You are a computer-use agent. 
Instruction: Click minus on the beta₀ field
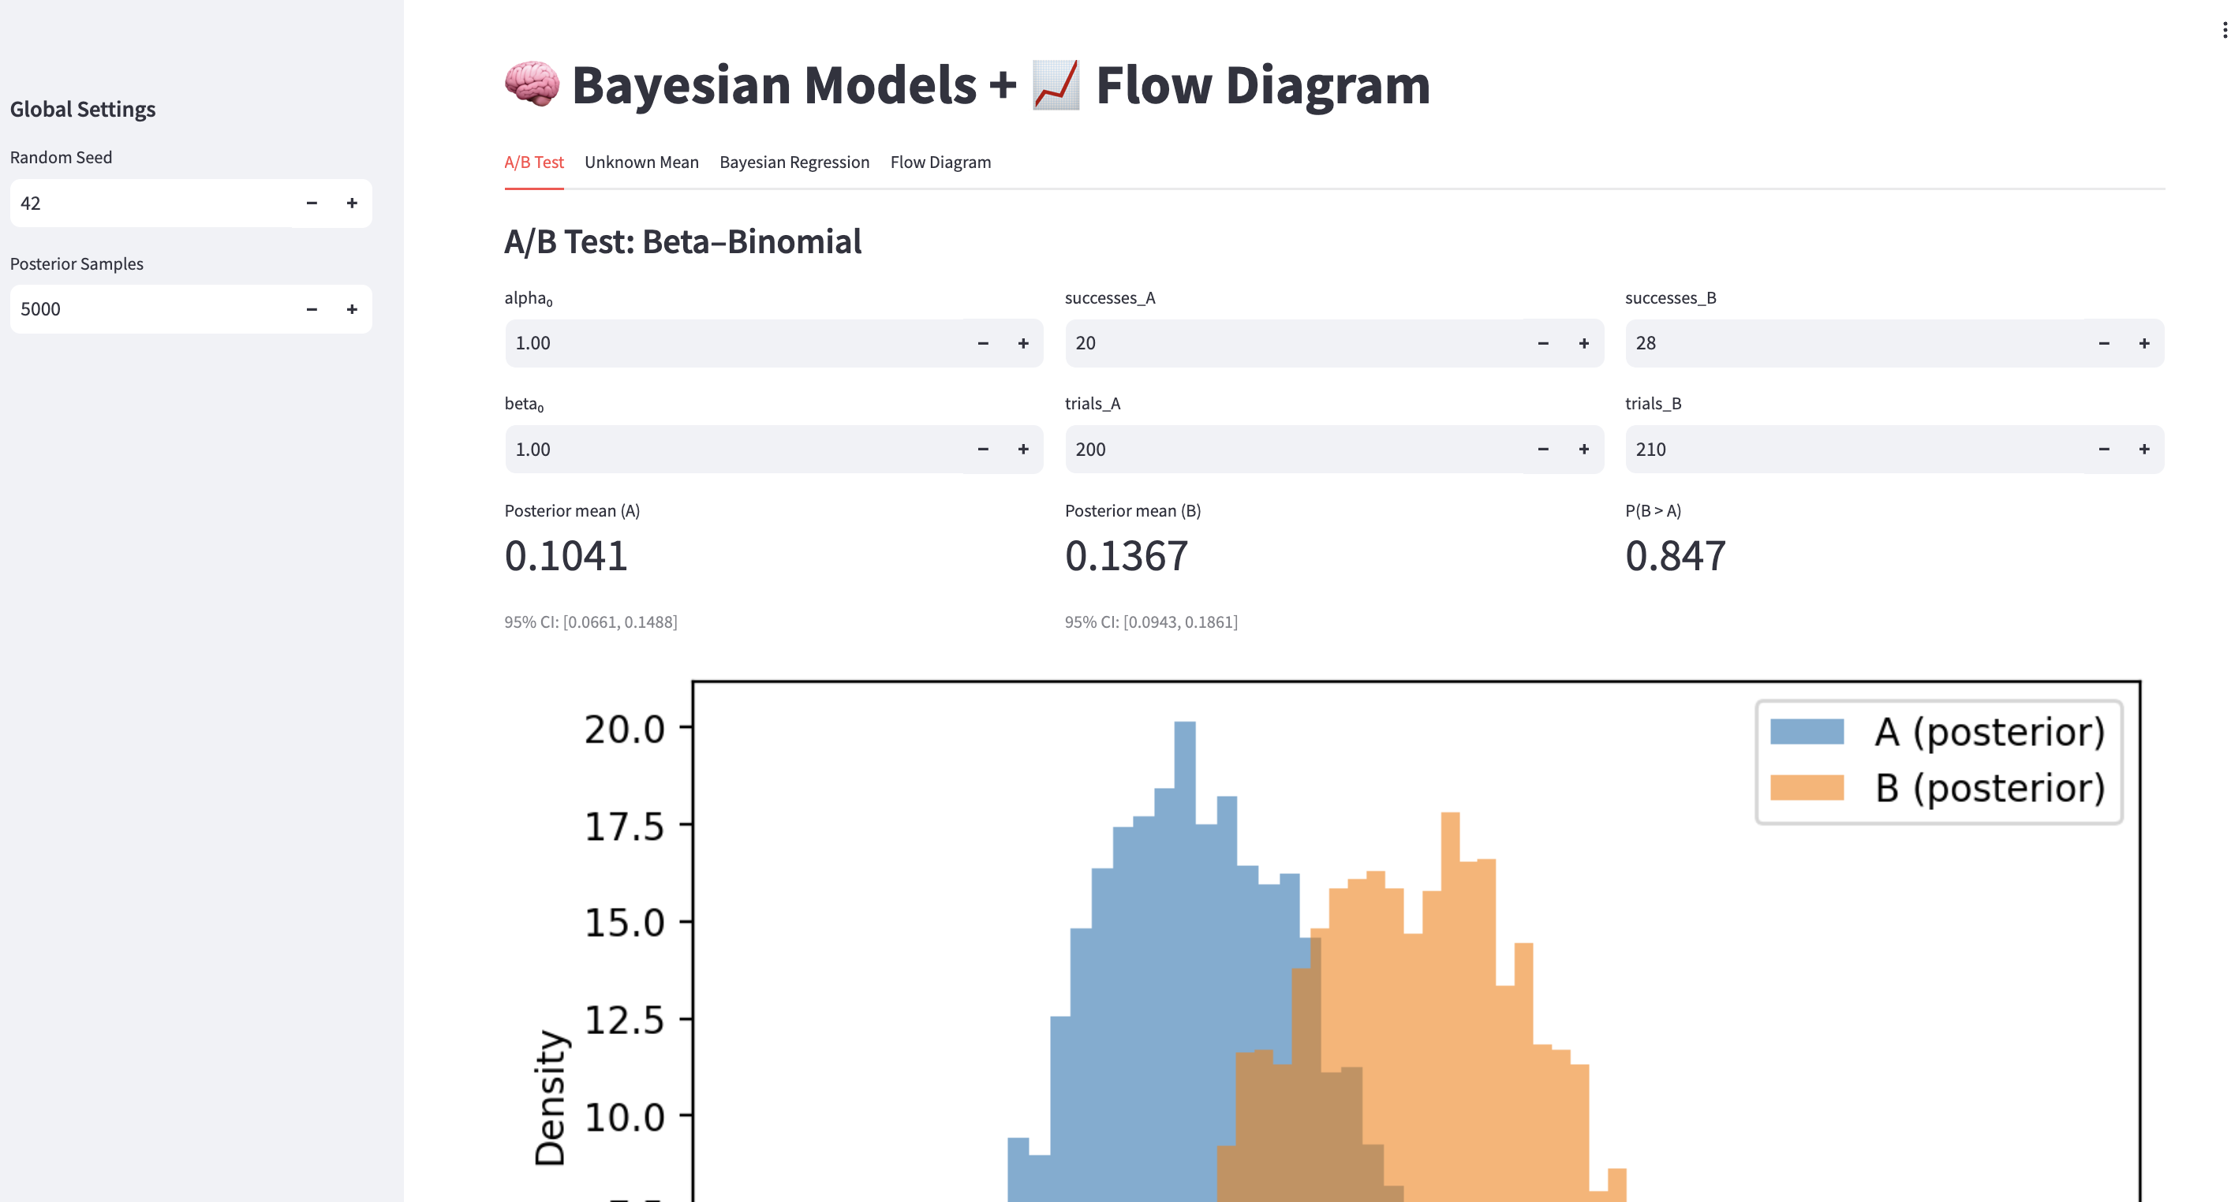click(x=983, y=450)
